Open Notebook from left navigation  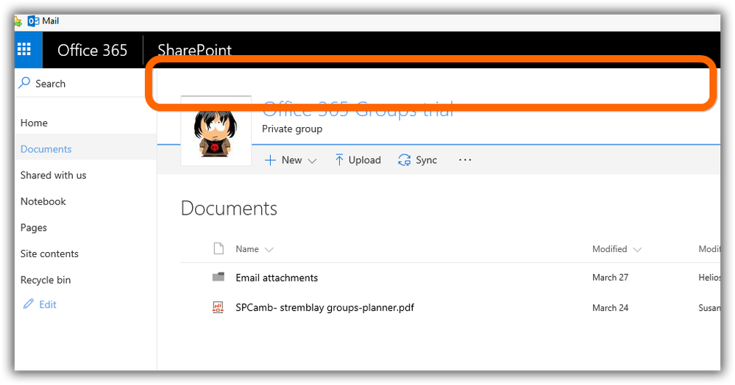click(x=43, y=201)
